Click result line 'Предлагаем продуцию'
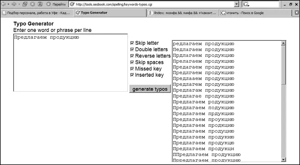The height and width of the screenshot is (165, 300). tap(204, 131)
